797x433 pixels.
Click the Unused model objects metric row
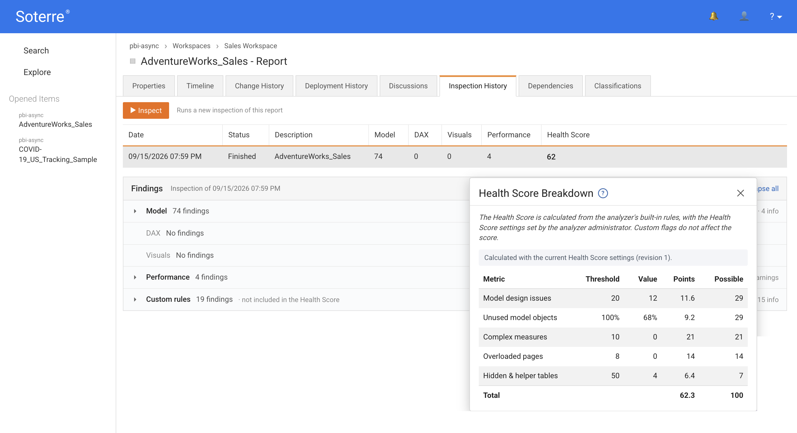(x=613, y=318)
